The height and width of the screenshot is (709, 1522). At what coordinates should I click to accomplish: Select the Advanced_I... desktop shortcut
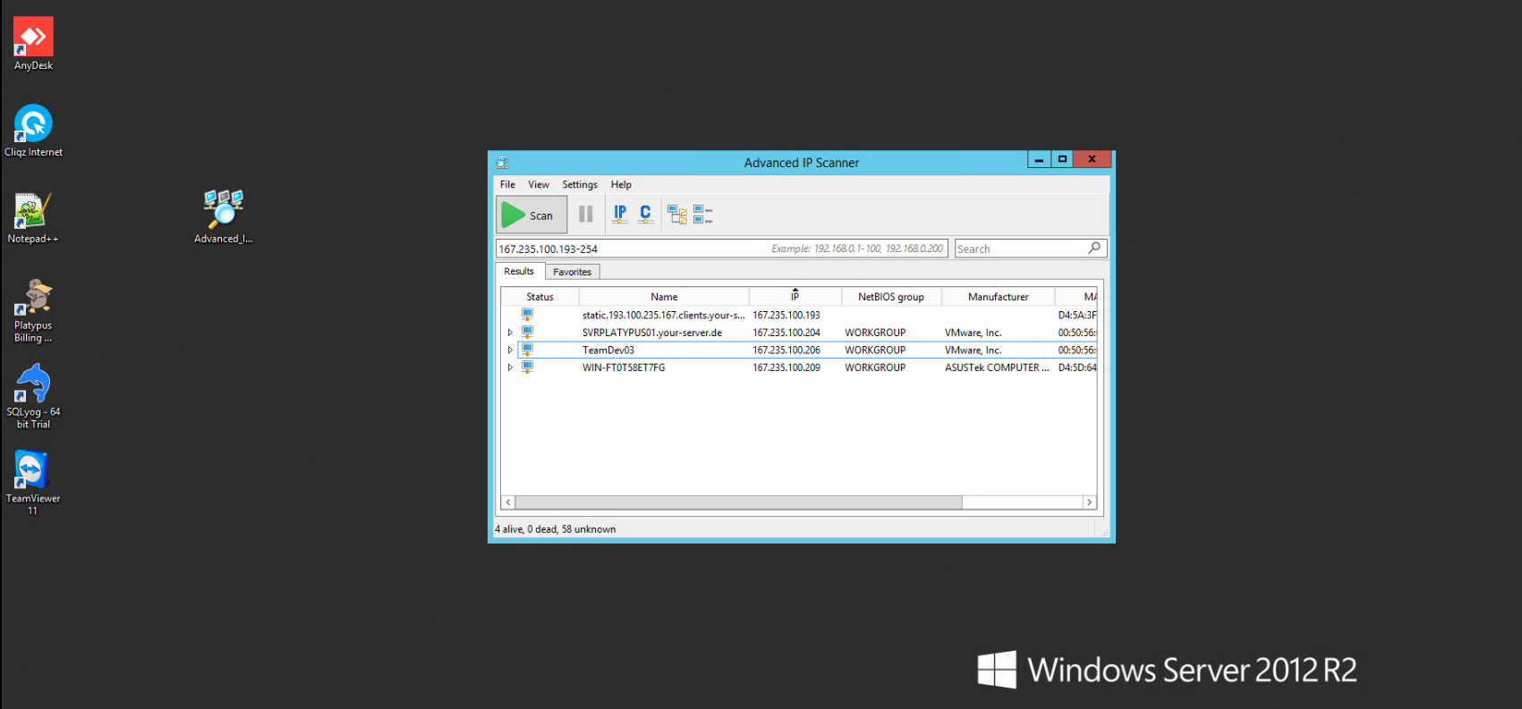tap(224, 217)
